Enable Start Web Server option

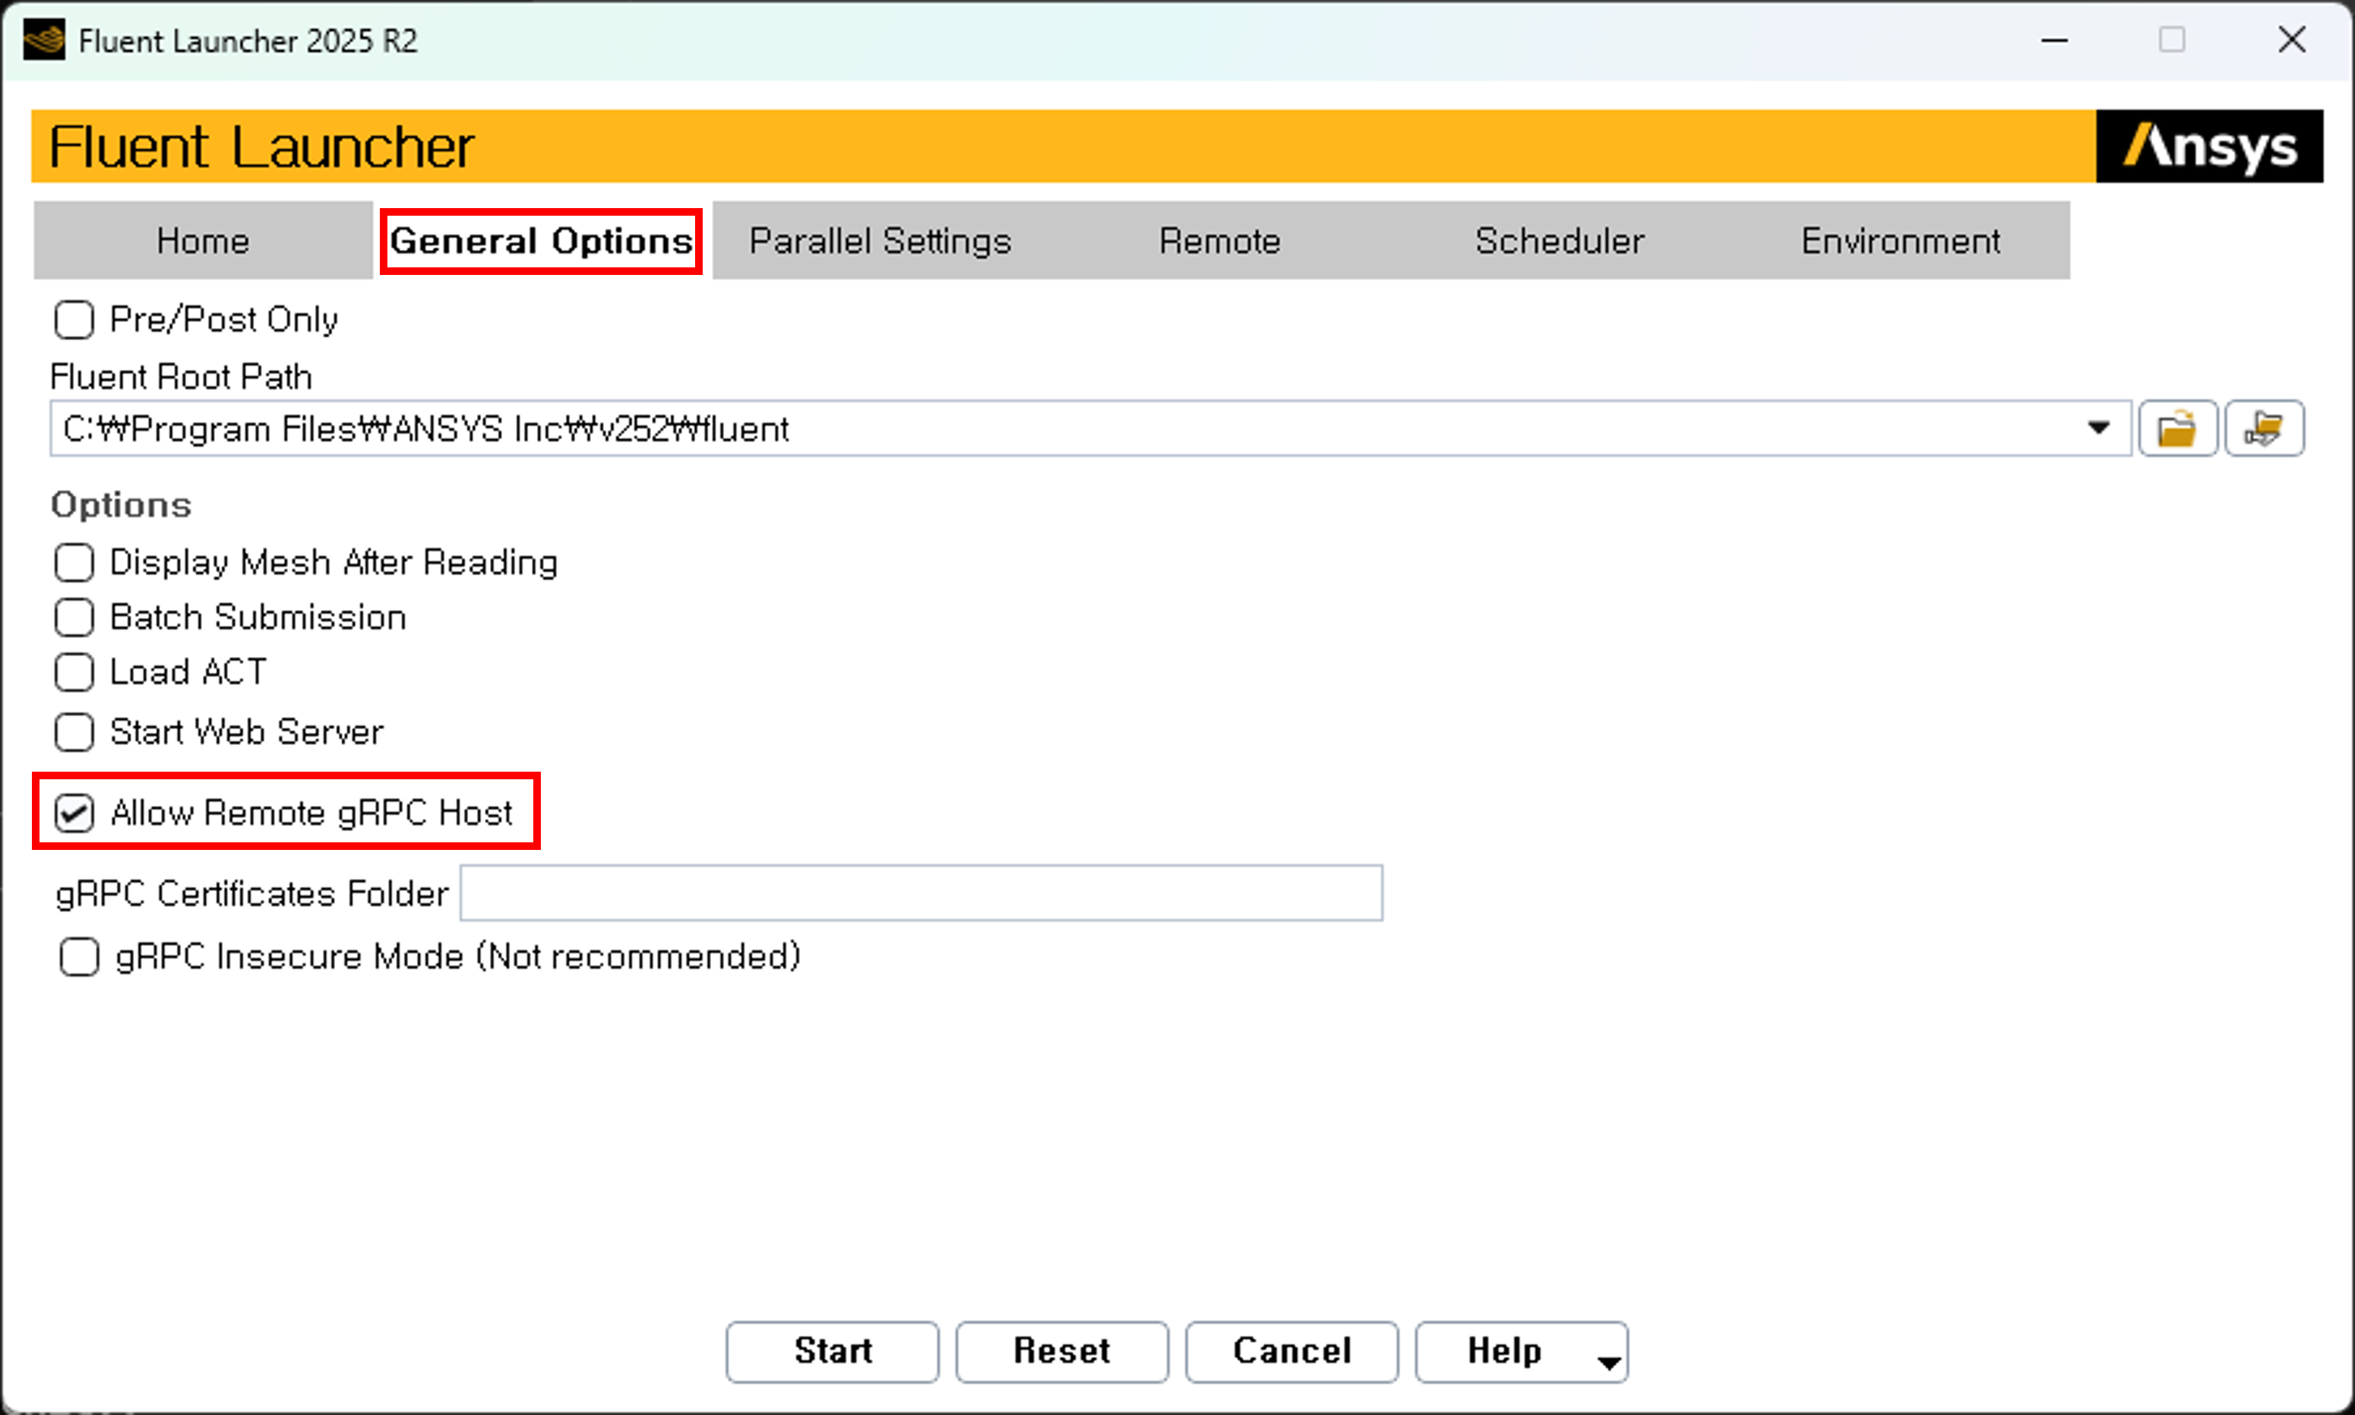point(74,732)
